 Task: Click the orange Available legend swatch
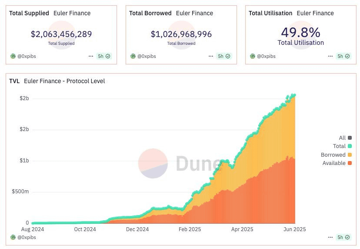pyautogui.click(x=350, y=163)
